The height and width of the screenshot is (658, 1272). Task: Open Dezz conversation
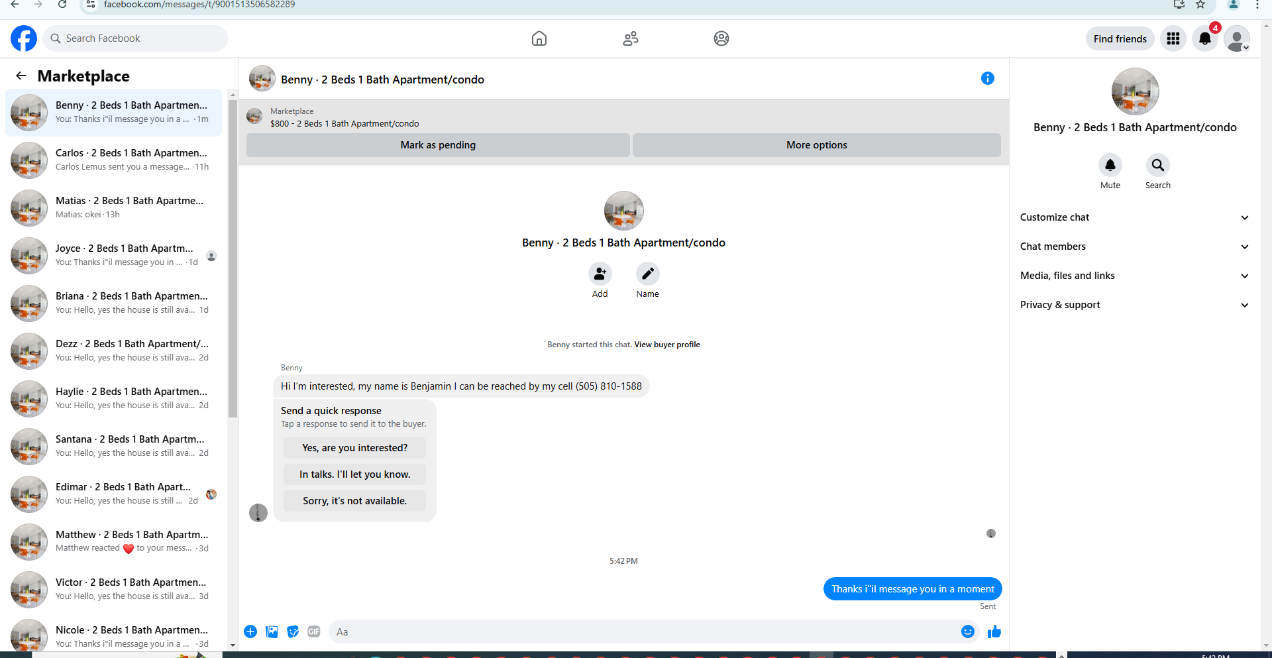pos(114,351)
